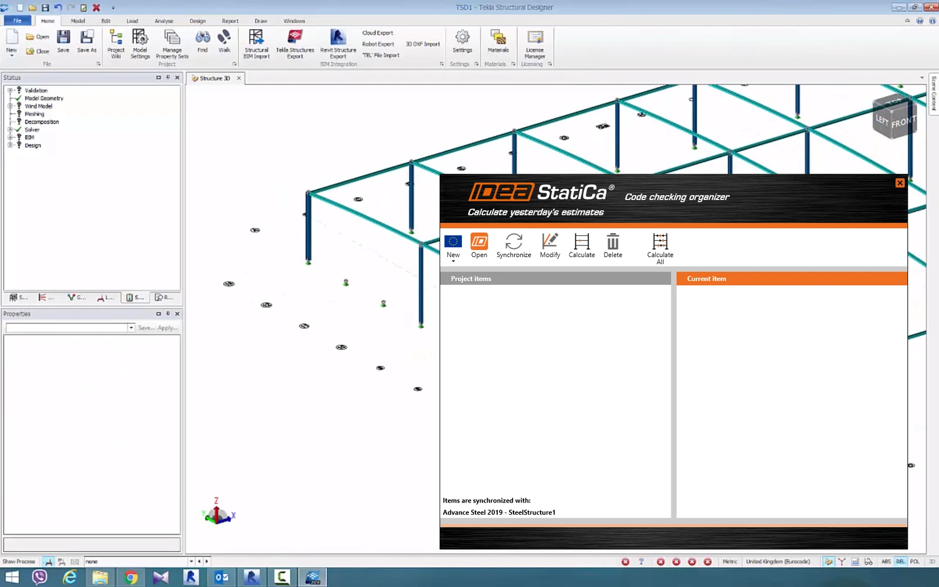The width and height of the screenshot is (939, 587).
Task: Expand the Validation tree node
Action: [10, 90]
